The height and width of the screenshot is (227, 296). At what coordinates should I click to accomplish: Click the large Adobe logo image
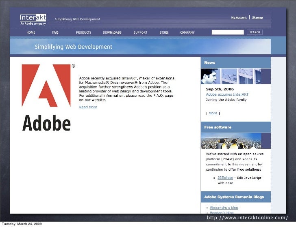pos(48,97)
